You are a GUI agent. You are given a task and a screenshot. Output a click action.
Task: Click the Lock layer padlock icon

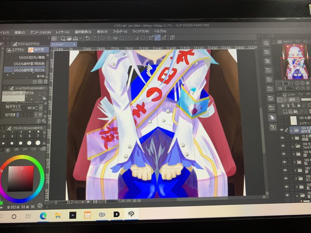(x=299, y=106)
